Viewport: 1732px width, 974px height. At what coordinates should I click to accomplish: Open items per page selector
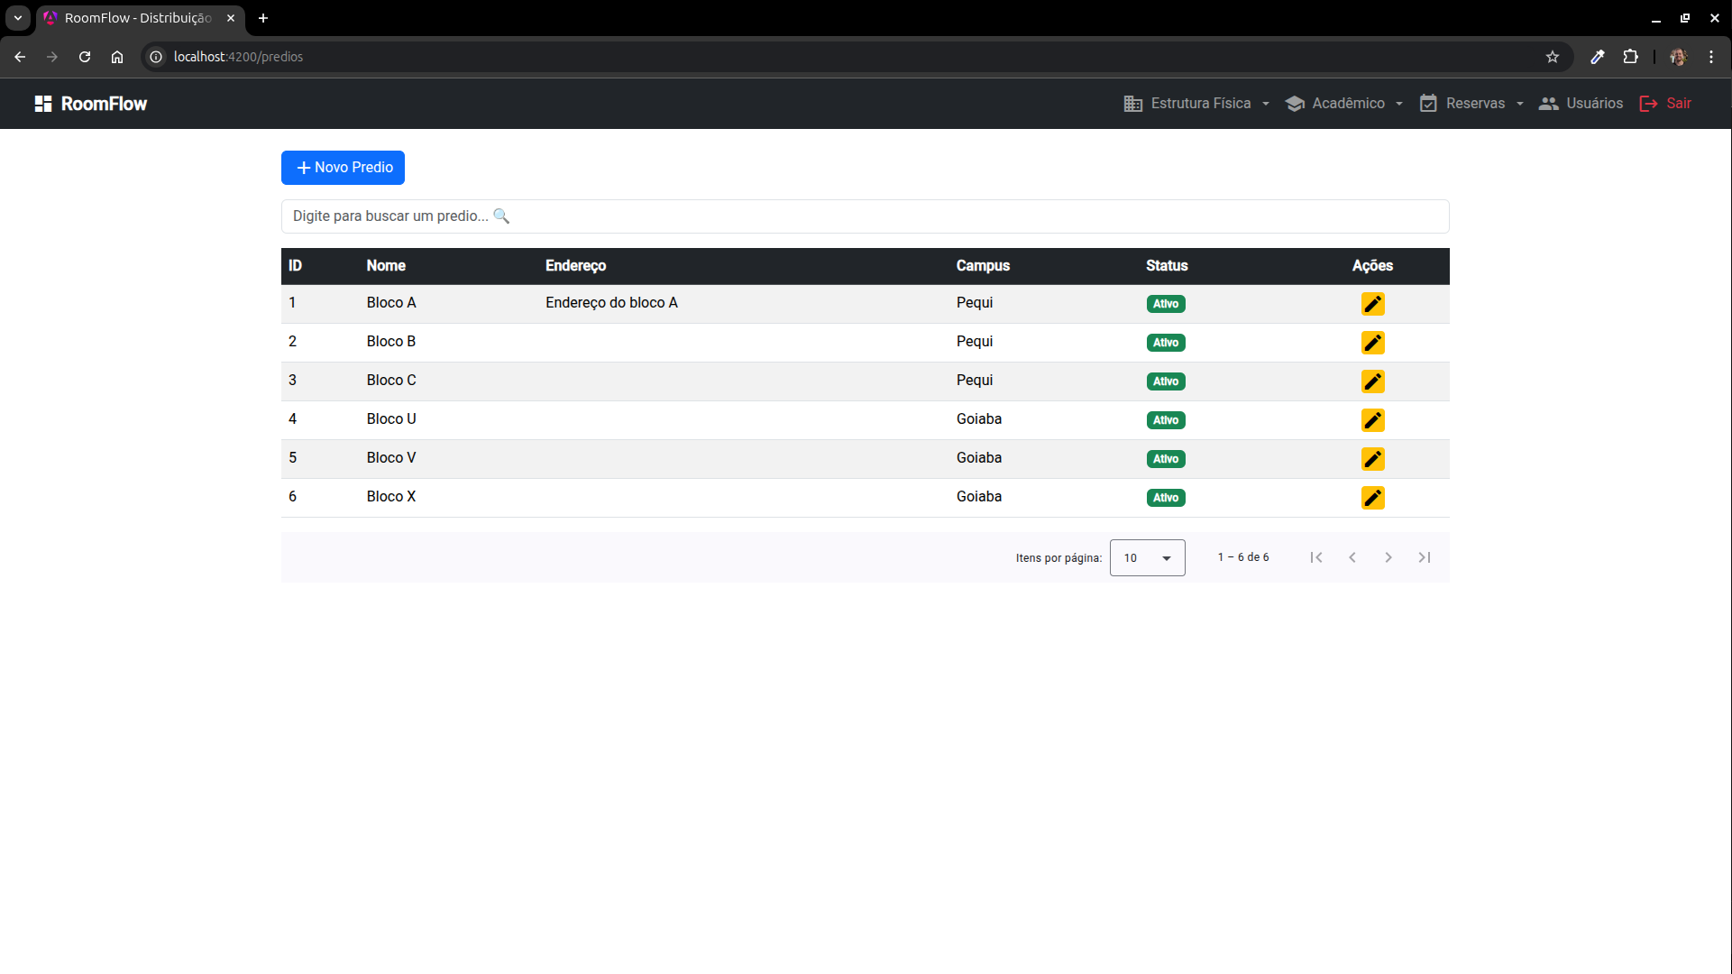(1147, 557)
